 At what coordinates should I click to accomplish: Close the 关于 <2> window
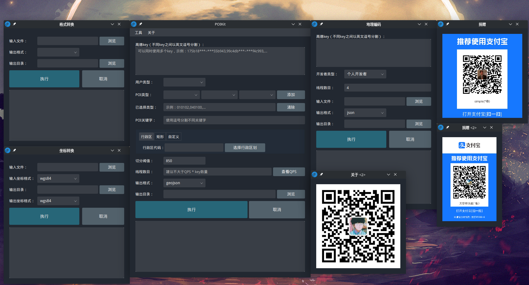[395, 174]
